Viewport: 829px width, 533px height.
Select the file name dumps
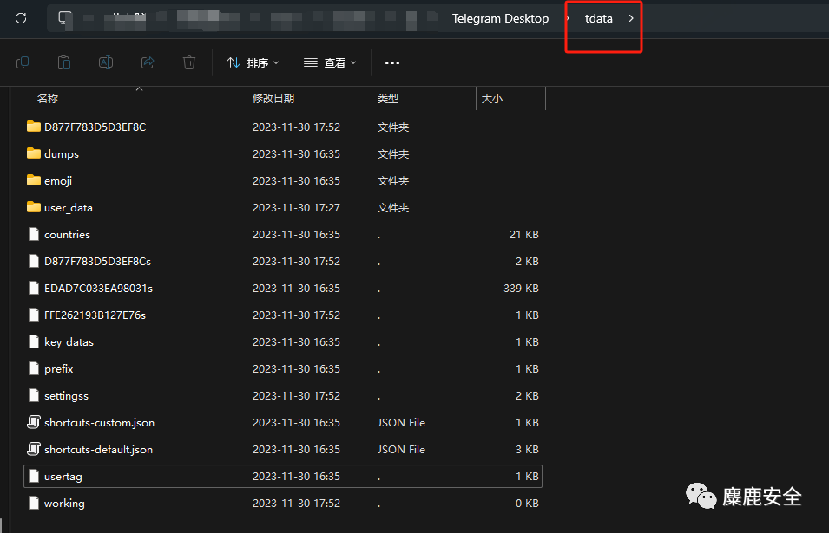coord(62,154)
